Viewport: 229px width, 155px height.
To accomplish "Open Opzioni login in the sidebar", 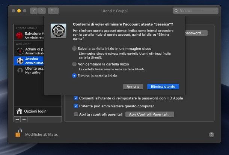I will [x=38, y=111].
